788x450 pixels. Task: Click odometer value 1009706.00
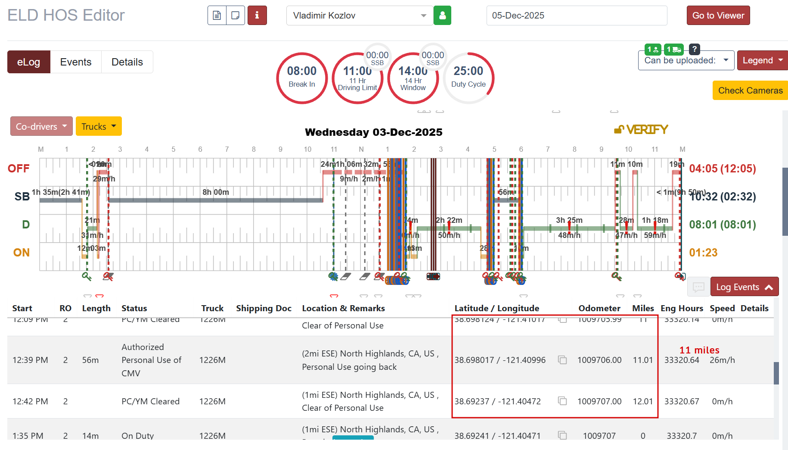point(599,360)
